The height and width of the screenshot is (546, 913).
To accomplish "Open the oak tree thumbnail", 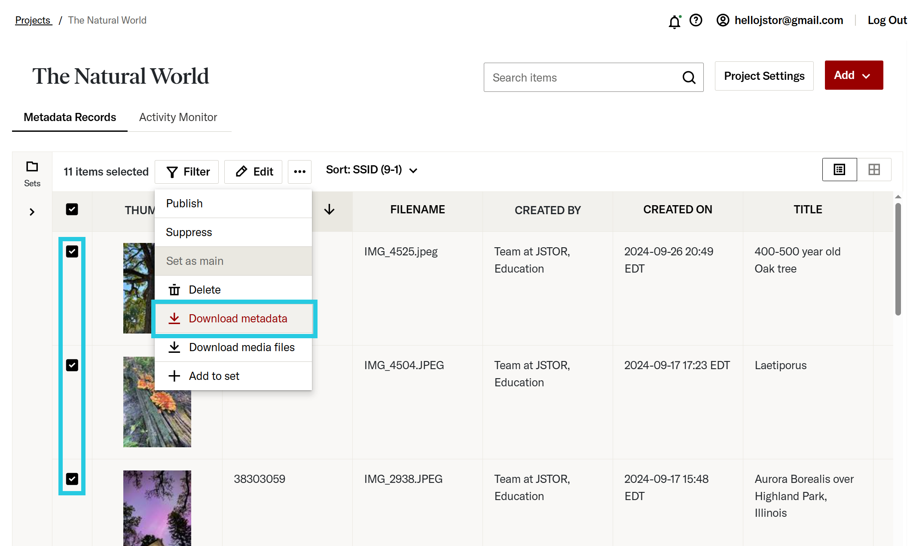I will 138,288.
